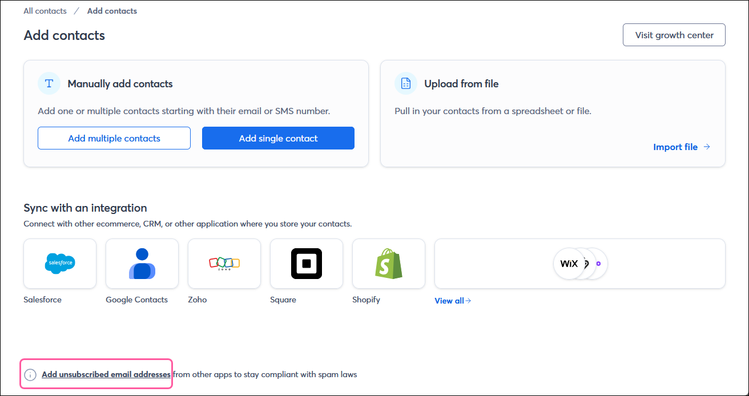749x396 pixels.
Task: Pick the Zoho integration icon
Action: point(224,264)
